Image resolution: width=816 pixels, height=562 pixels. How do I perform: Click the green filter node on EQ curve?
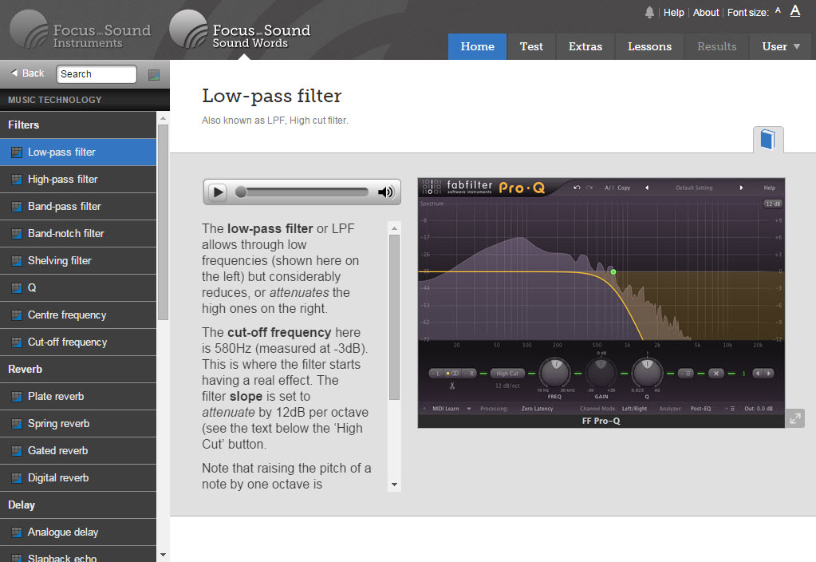point(613,272)
